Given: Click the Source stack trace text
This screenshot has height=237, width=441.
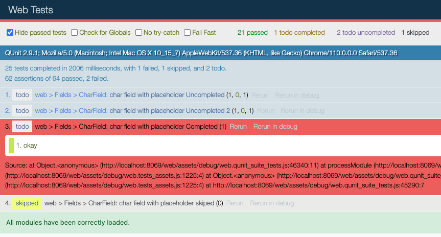Looking at the screenshot, I should pyautogui.click(x=223, y=175).
